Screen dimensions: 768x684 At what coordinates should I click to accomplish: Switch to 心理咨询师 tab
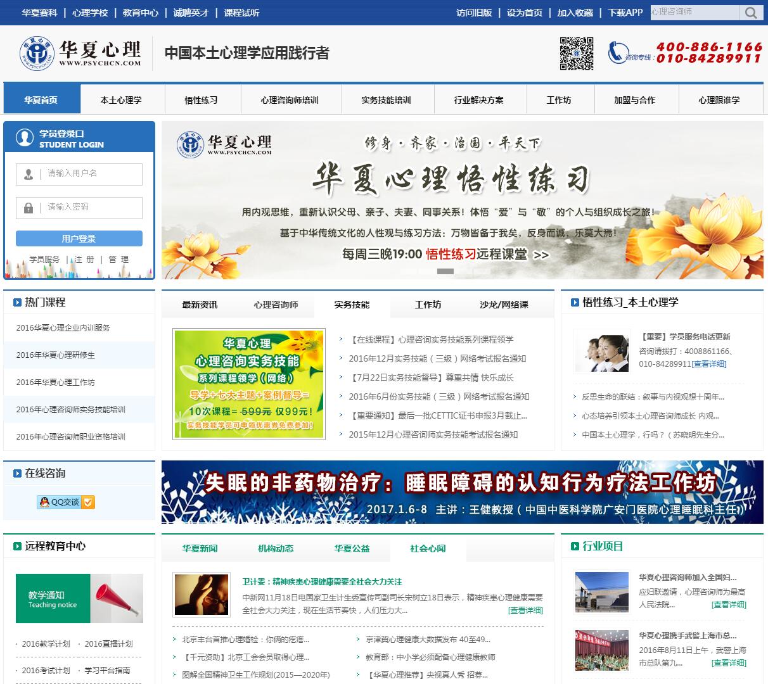[x=276, y=305]
